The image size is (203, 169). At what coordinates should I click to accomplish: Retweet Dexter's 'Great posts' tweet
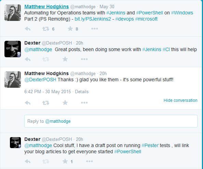coord(46,59)
